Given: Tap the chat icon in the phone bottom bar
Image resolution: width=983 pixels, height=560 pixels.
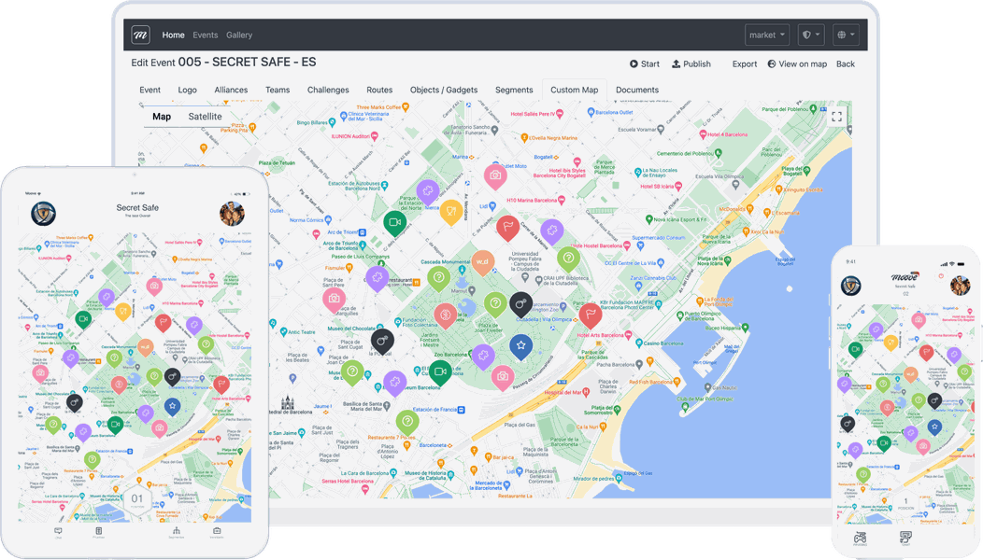Looking at the screenshot, I should pos(905,539).
